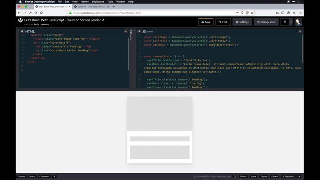Click the JS editor vertical scrollbar

pos(302,49)
